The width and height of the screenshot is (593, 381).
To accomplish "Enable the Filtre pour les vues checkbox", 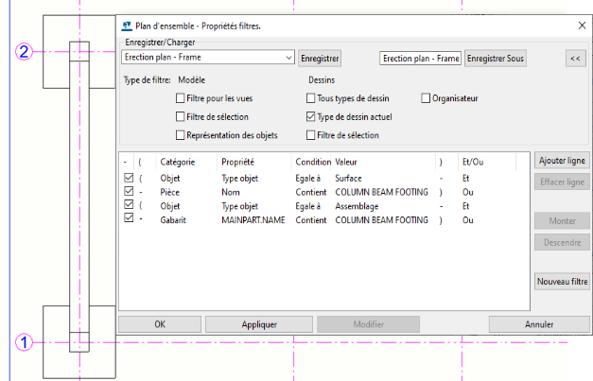I will pos(180,97).
